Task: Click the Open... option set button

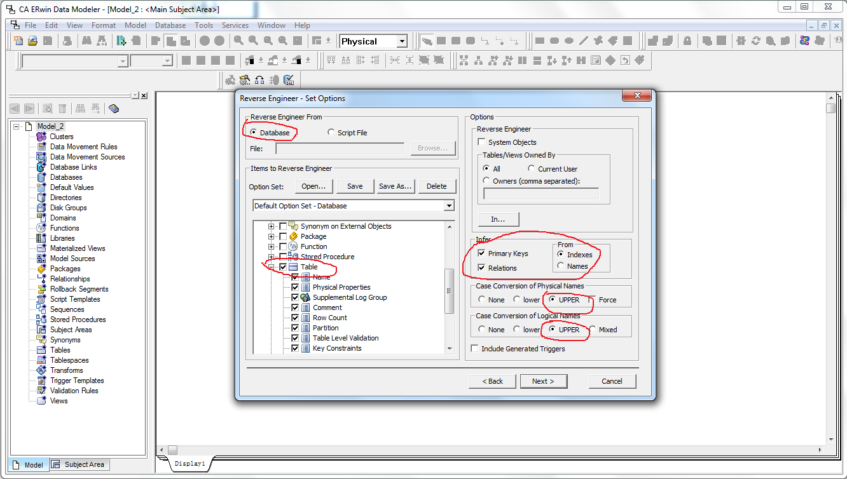Action: (x=313, y=186)
